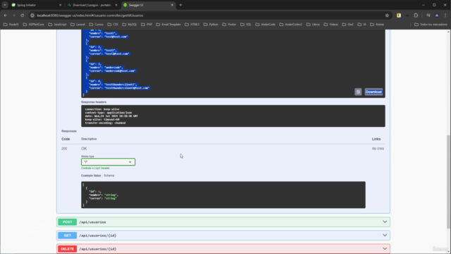Open the Flutter bookmark folder
The height and width of the screenshot is (254, 451).
229,25
